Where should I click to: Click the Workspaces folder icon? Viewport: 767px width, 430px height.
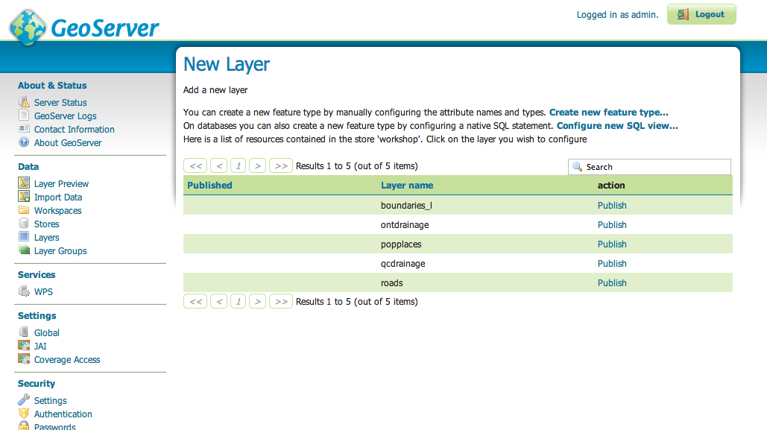click(x=24, y=210)
